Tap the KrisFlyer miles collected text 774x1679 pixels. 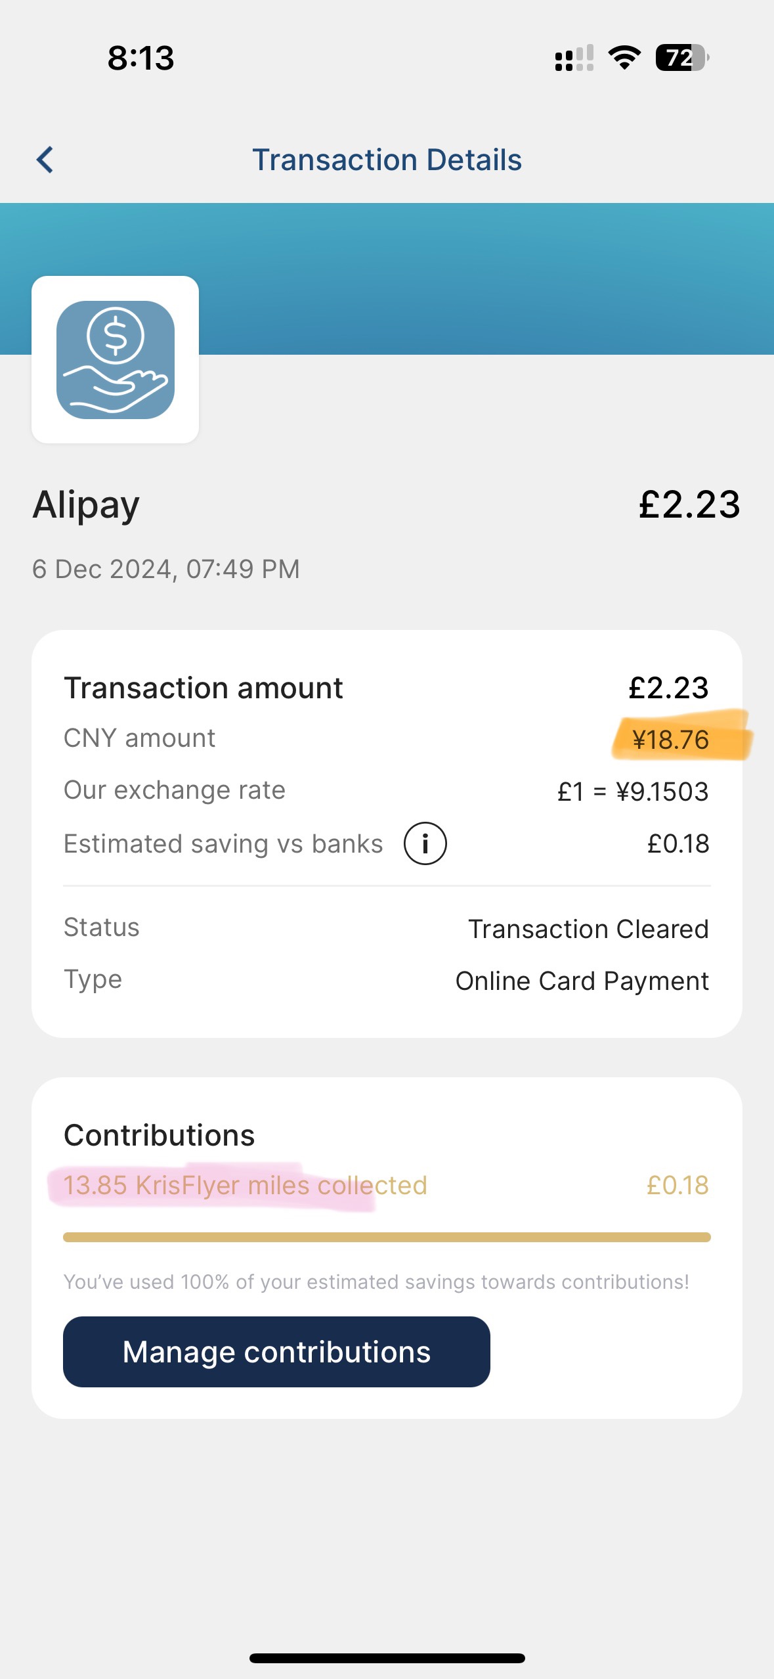point(245,1185)
